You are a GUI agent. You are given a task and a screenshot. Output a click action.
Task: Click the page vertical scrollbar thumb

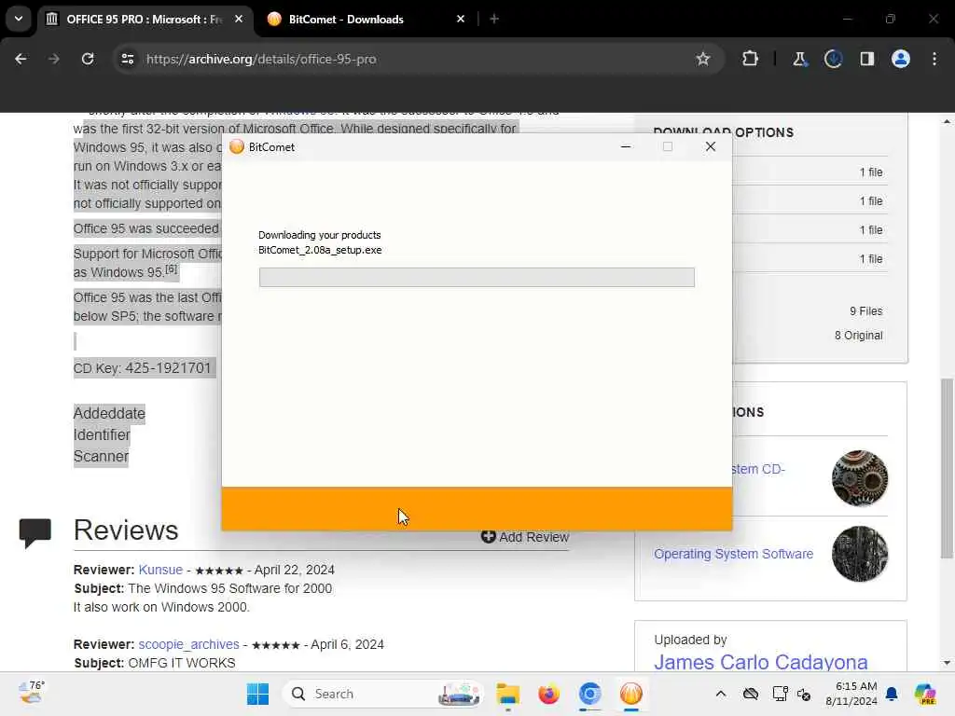click(x=946, y=468)
